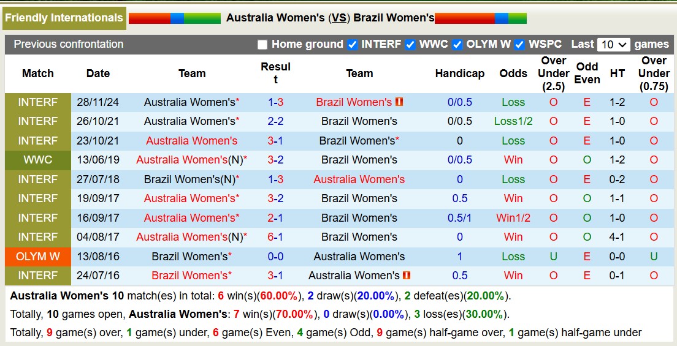Click form color bar right of Brazil Women's title
The width and height of the screenshot is (677, 346).
coord(481,18)
